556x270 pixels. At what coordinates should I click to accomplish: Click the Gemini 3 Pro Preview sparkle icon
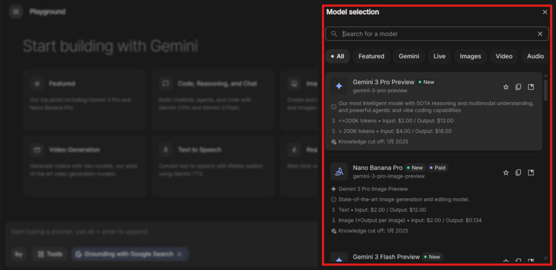pyautogui.click(x=339, y=86)
